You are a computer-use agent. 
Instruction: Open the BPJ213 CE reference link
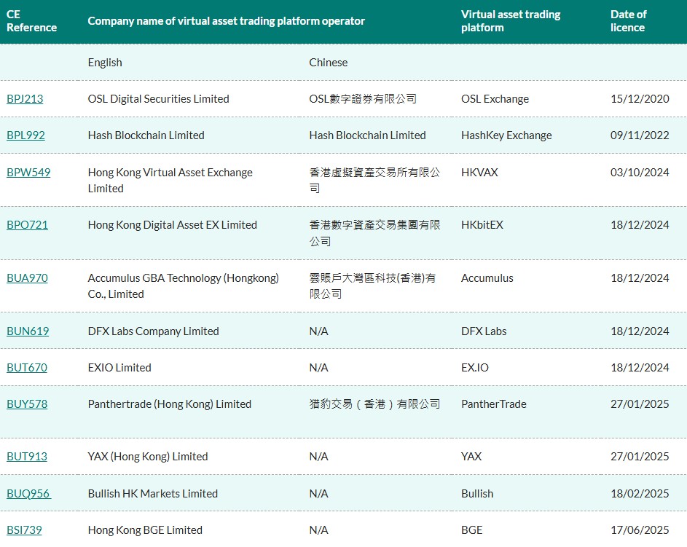coord(24,98)
